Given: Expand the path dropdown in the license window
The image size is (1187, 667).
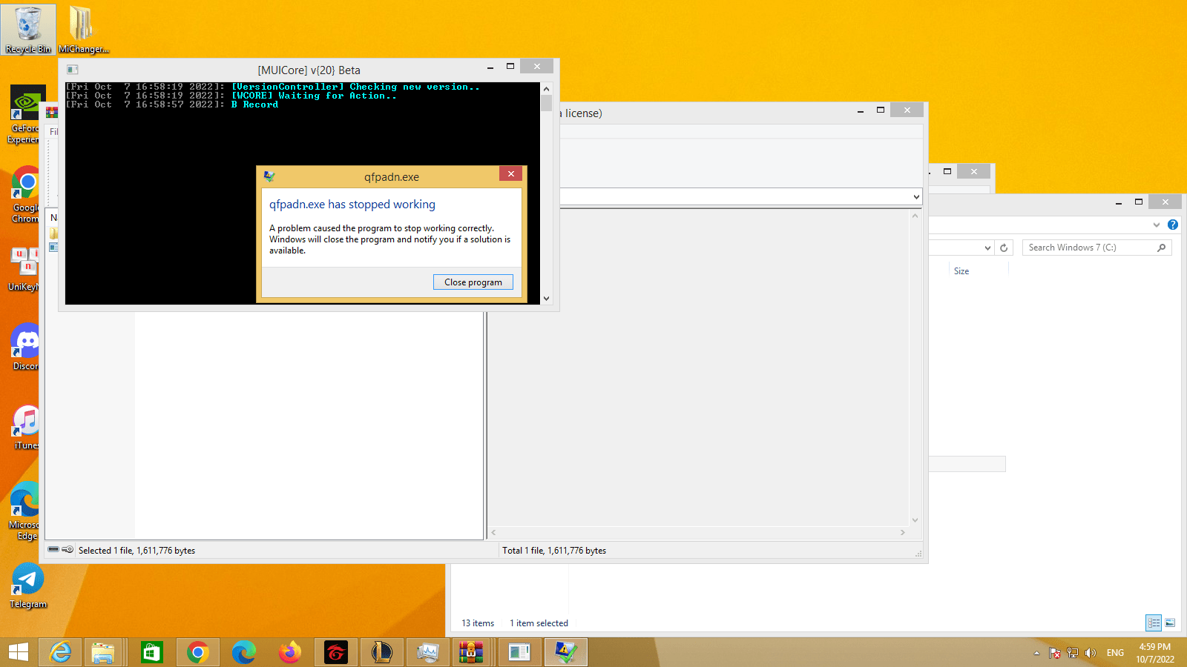Looking at the screenshot, I should pos(916,197).
